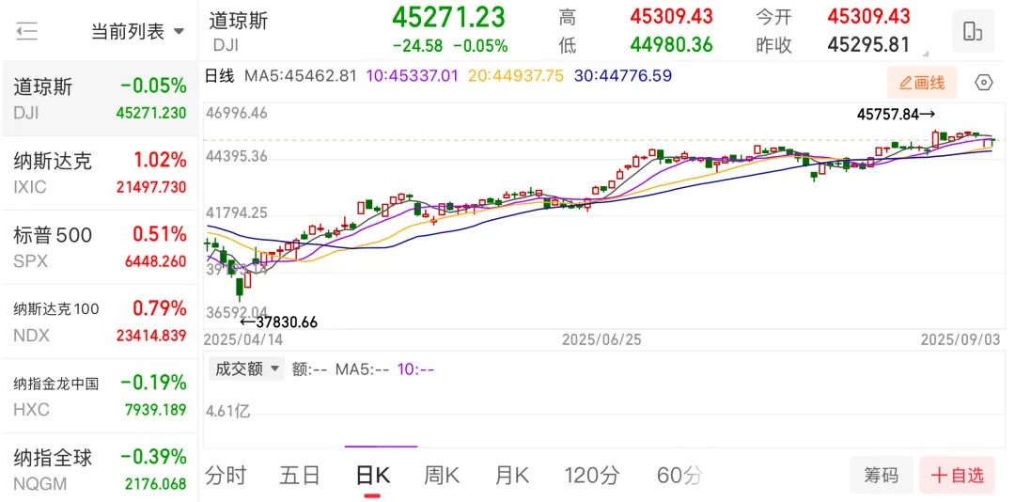The height and width of the screenshot is (502, 1015).
Task: Open the 成交额 indicator dropdown
Action: (246, 369)
